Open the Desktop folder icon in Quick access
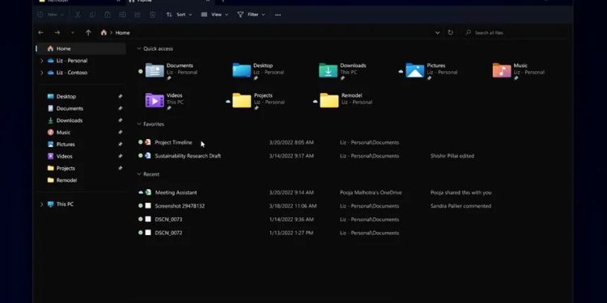This screenshot has height=303, width=607. (241, 71)
